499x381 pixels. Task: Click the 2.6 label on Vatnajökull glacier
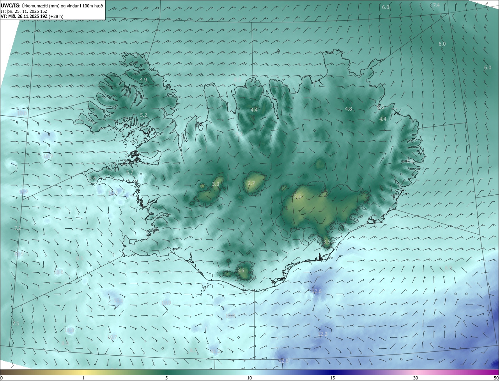(x=297, y=197)
